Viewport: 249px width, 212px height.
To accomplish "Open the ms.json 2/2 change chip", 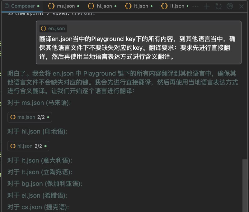I will click(x=30, y=117).
